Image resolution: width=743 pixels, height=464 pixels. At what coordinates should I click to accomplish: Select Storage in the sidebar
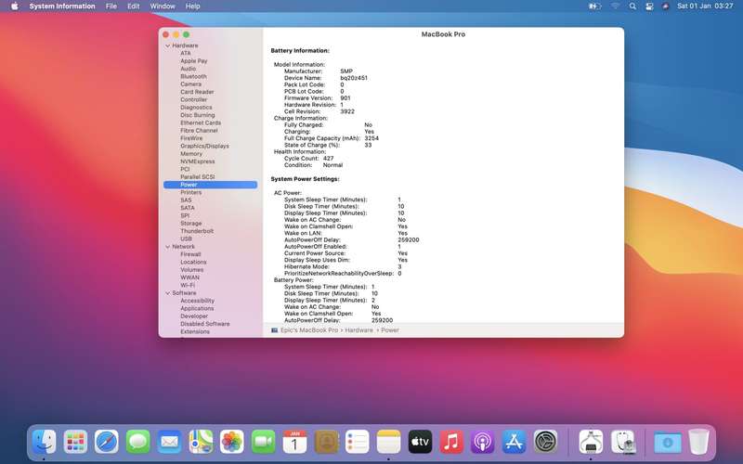[191, 224]
